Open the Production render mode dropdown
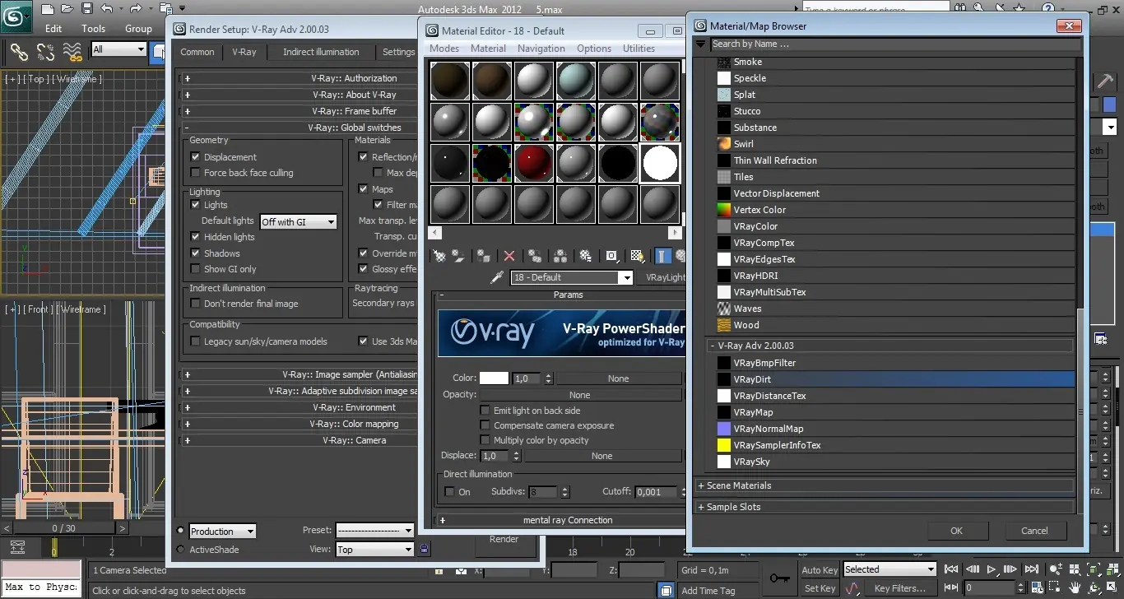 pyautogui.click(x=222, y=532)
